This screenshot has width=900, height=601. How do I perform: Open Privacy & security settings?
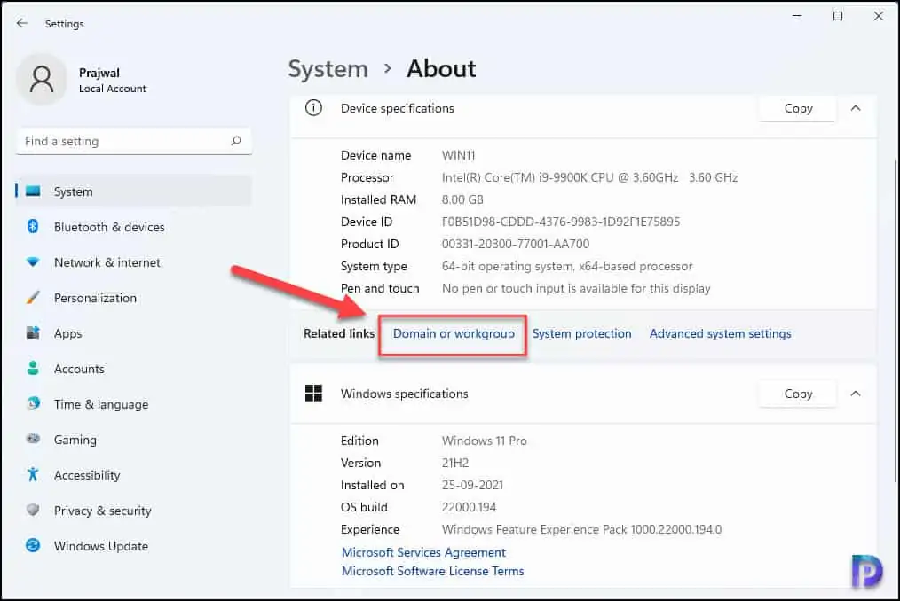tap(102, 511)
